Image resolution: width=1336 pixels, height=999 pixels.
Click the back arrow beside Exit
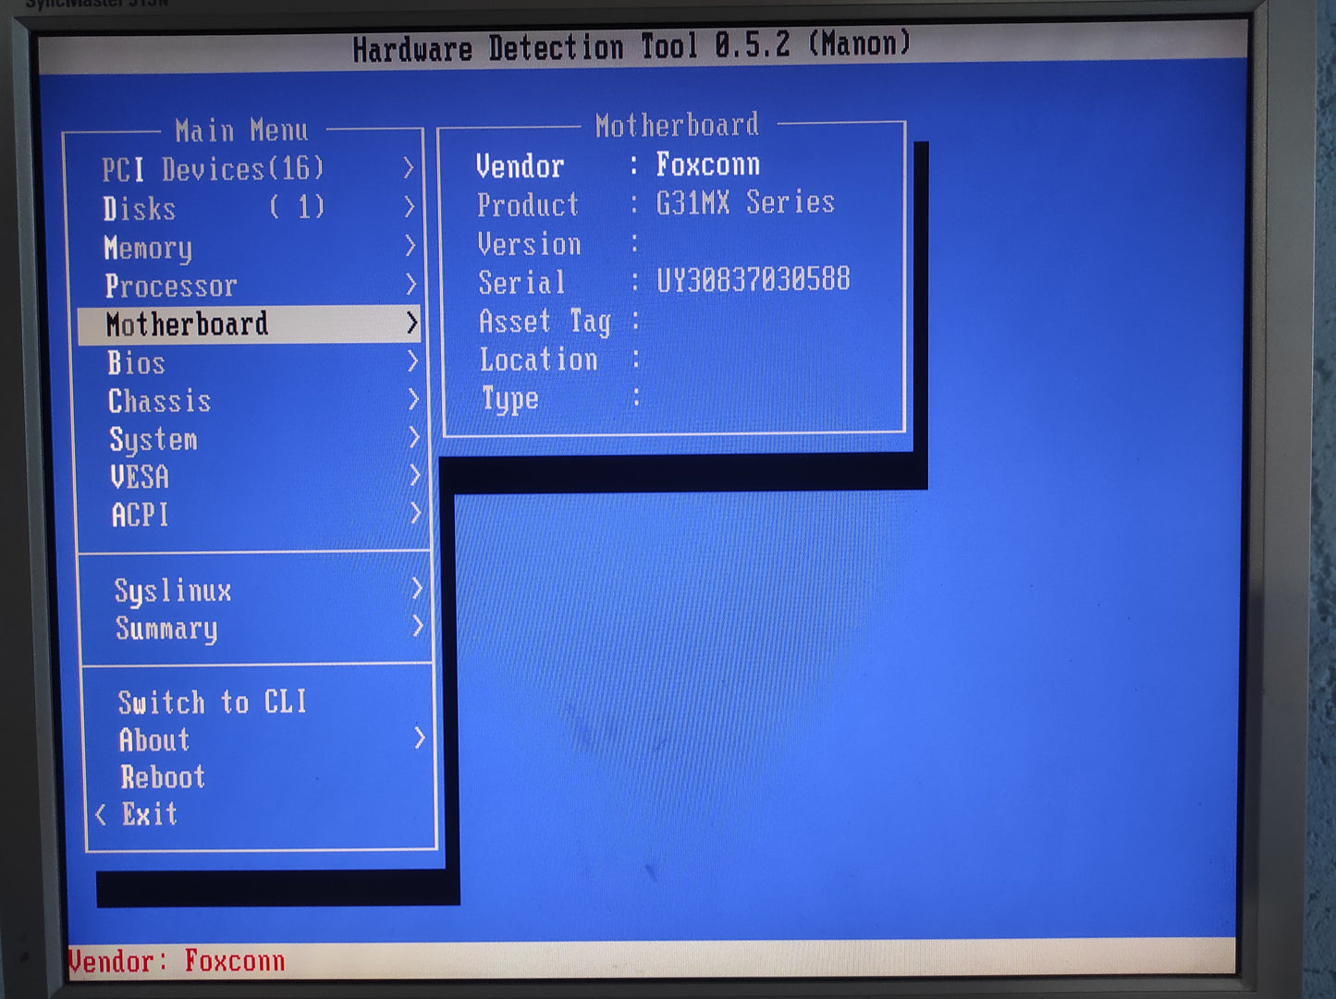[x=101, y=814]
